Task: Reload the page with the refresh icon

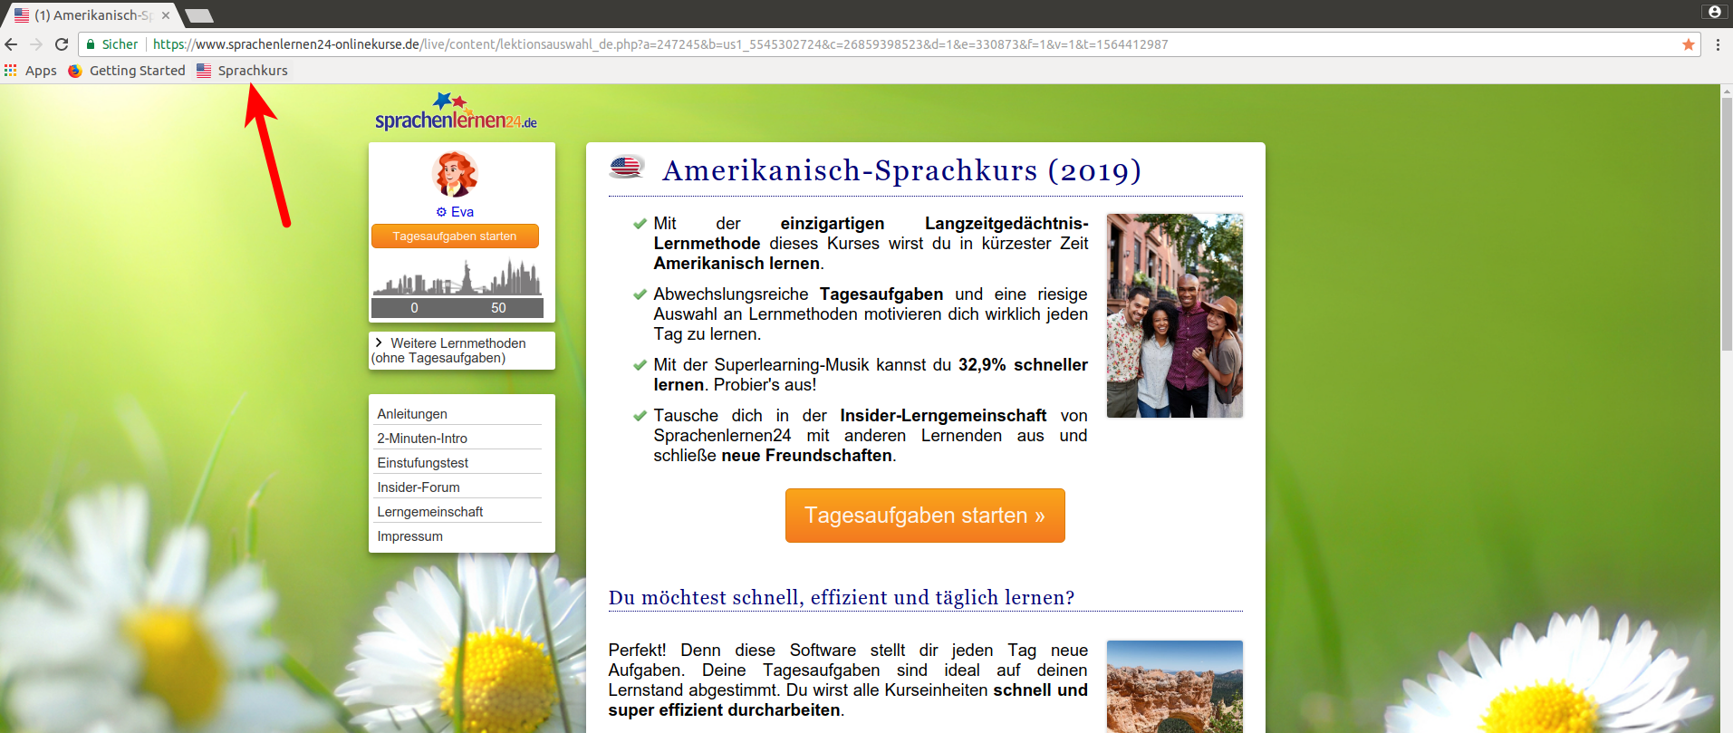Action: [x=62, y=44]
